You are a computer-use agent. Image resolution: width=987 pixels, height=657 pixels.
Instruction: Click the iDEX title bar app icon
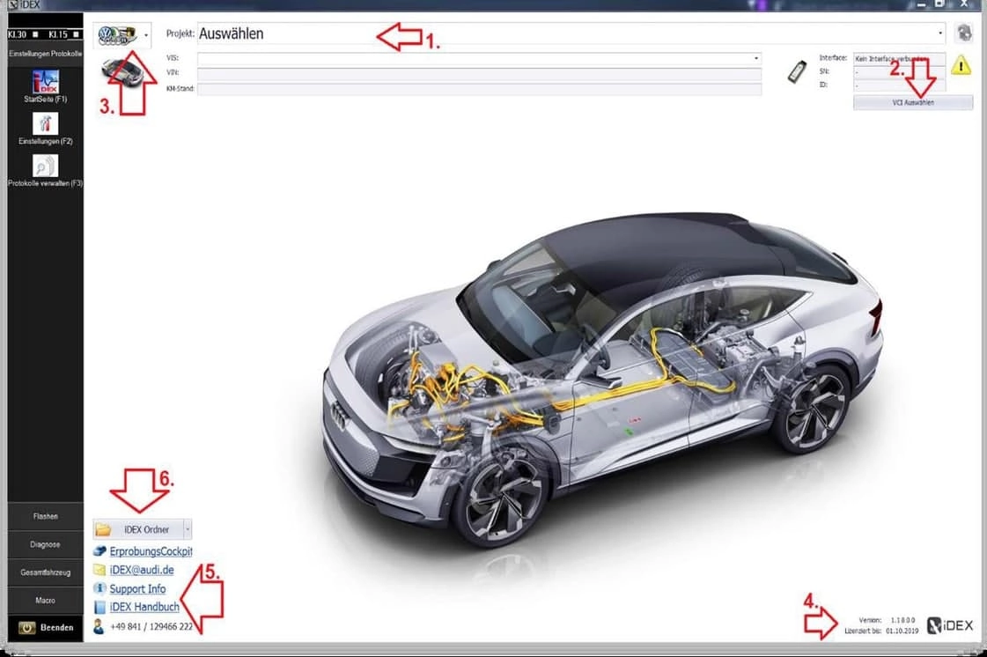pos(12,4)
